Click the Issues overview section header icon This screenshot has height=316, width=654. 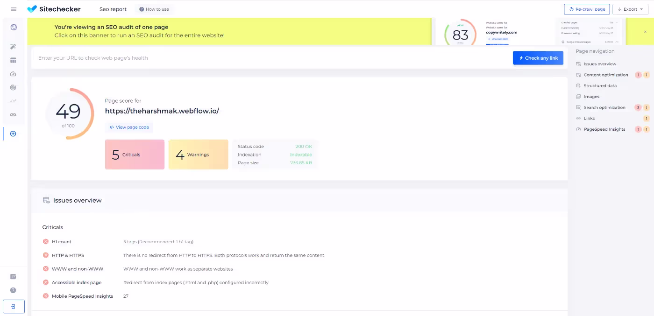[46, 200]
